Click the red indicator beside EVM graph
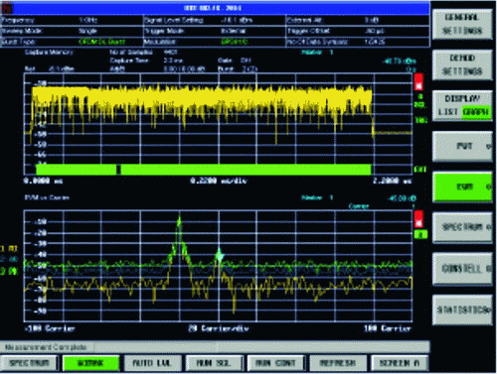 tap(418, 219)
